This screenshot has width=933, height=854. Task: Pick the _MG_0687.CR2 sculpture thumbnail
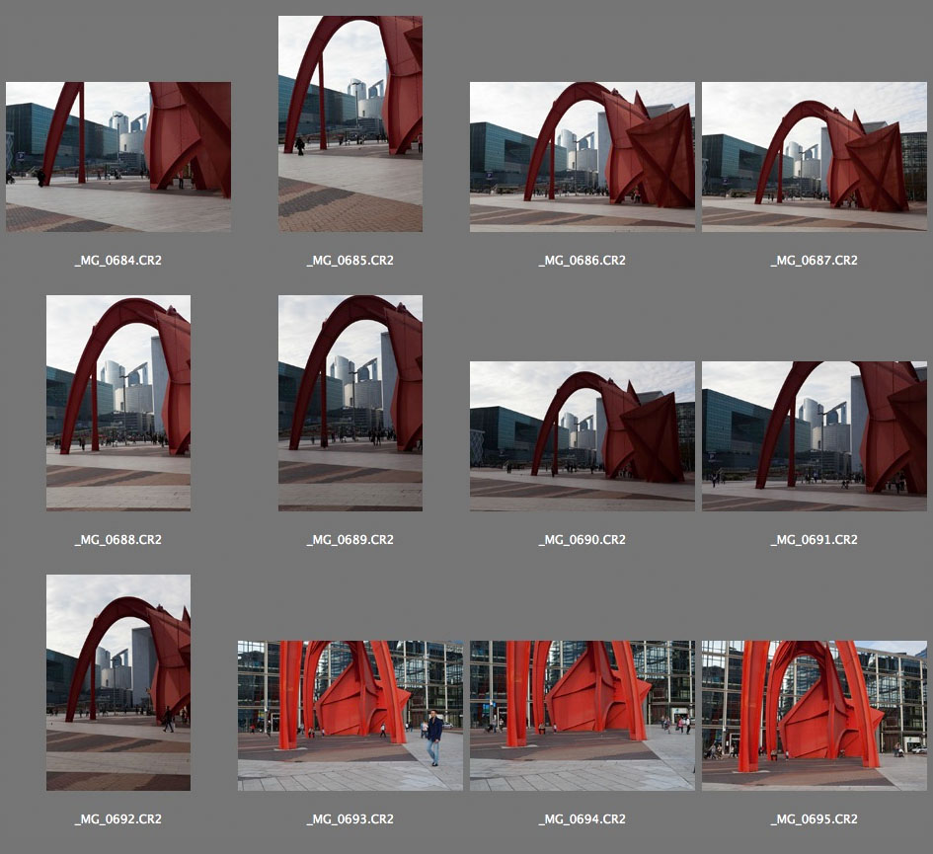click(814, 157)
